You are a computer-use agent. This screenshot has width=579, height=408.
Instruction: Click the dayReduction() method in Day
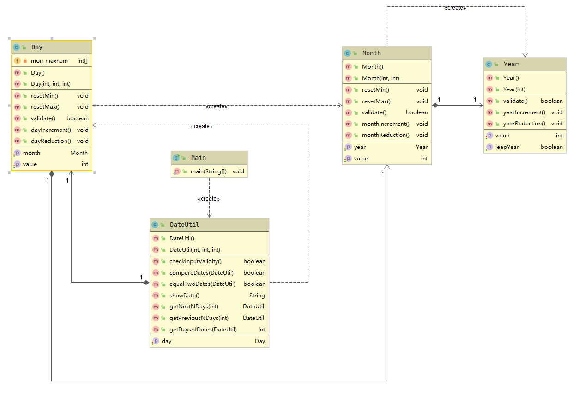click(51, 141)
